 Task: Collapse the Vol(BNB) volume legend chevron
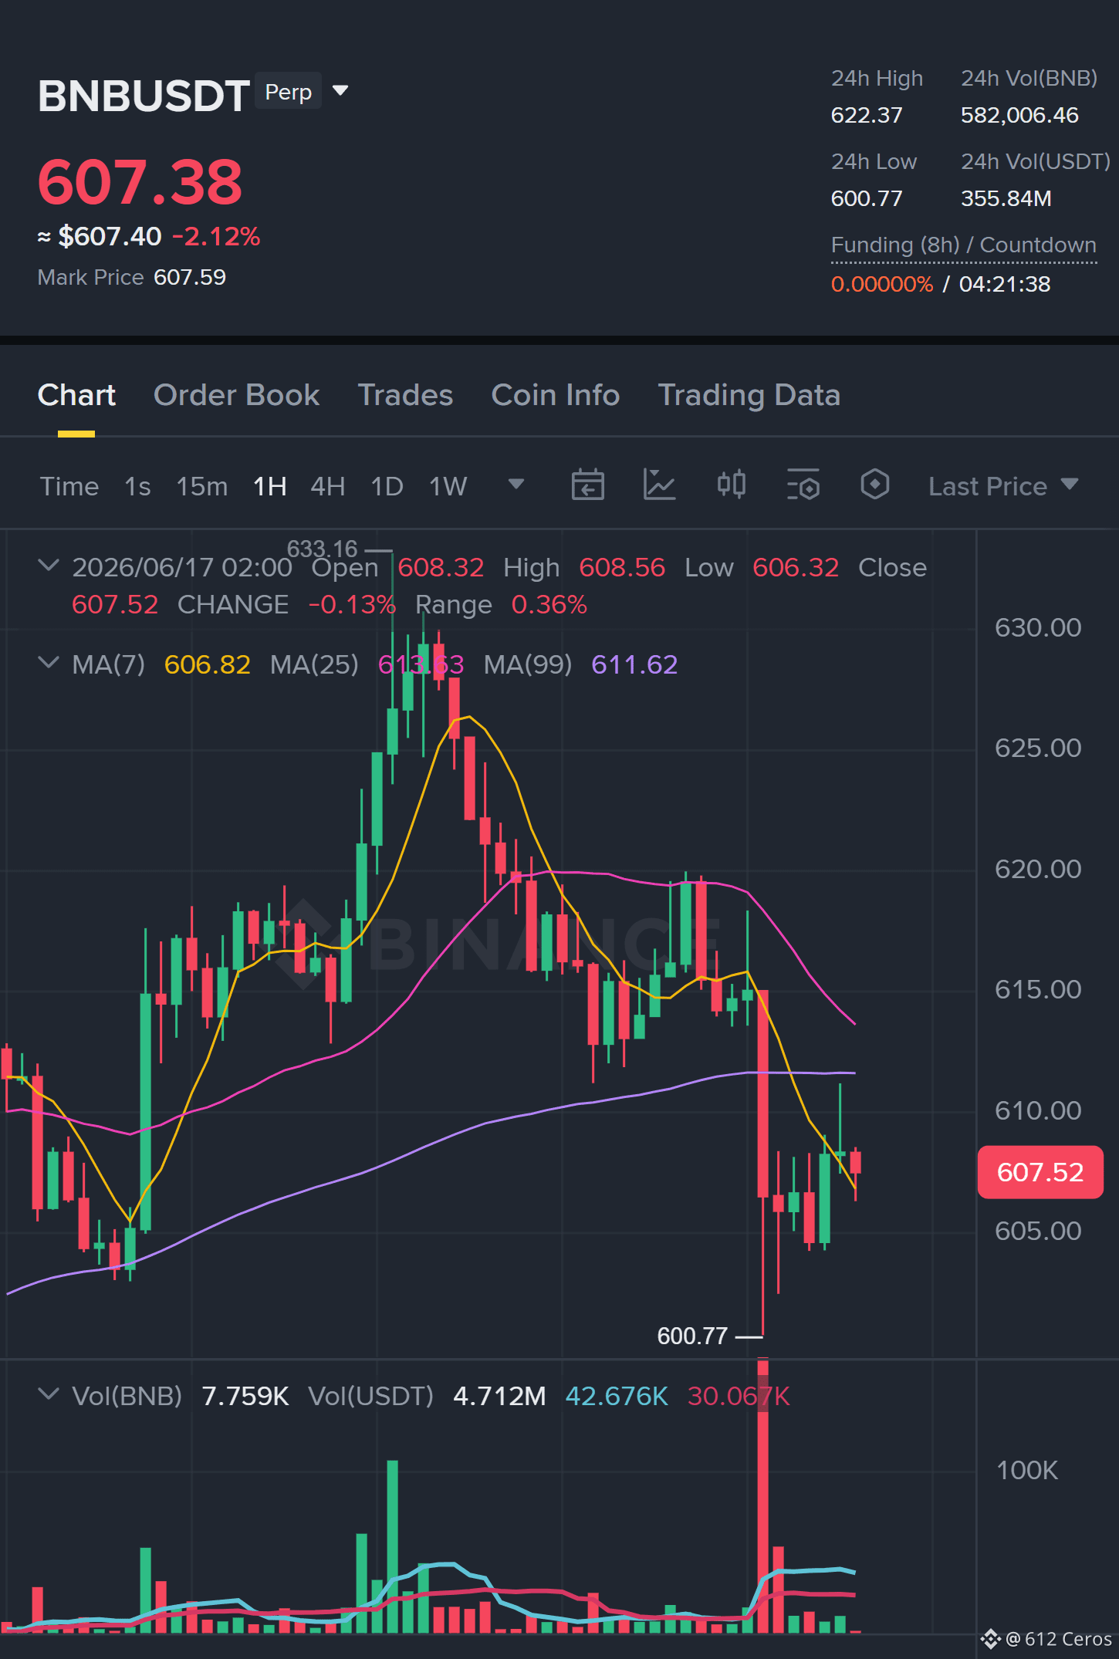click(x=49, y=1394)
